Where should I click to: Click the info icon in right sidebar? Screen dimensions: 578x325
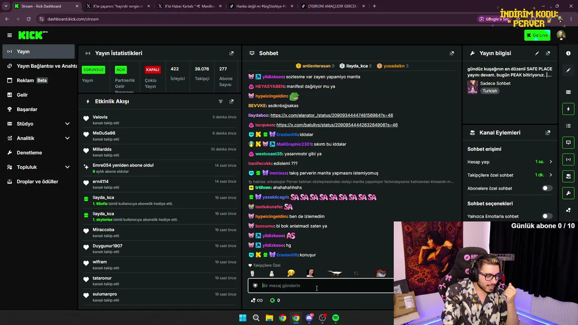[568, 53]
